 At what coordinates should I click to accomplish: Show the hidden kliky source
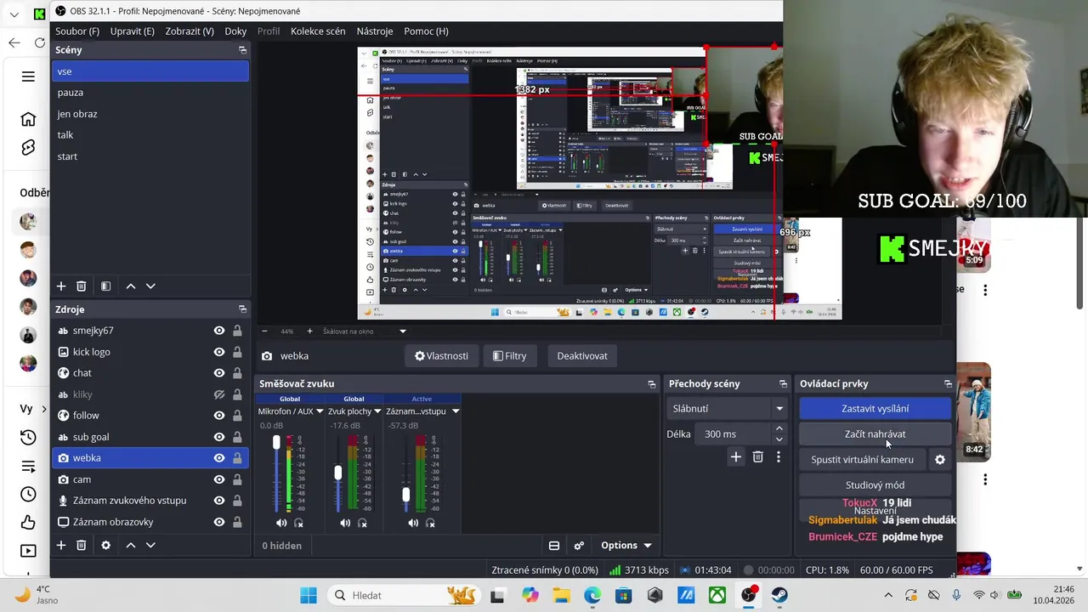(x=219, y=394)
